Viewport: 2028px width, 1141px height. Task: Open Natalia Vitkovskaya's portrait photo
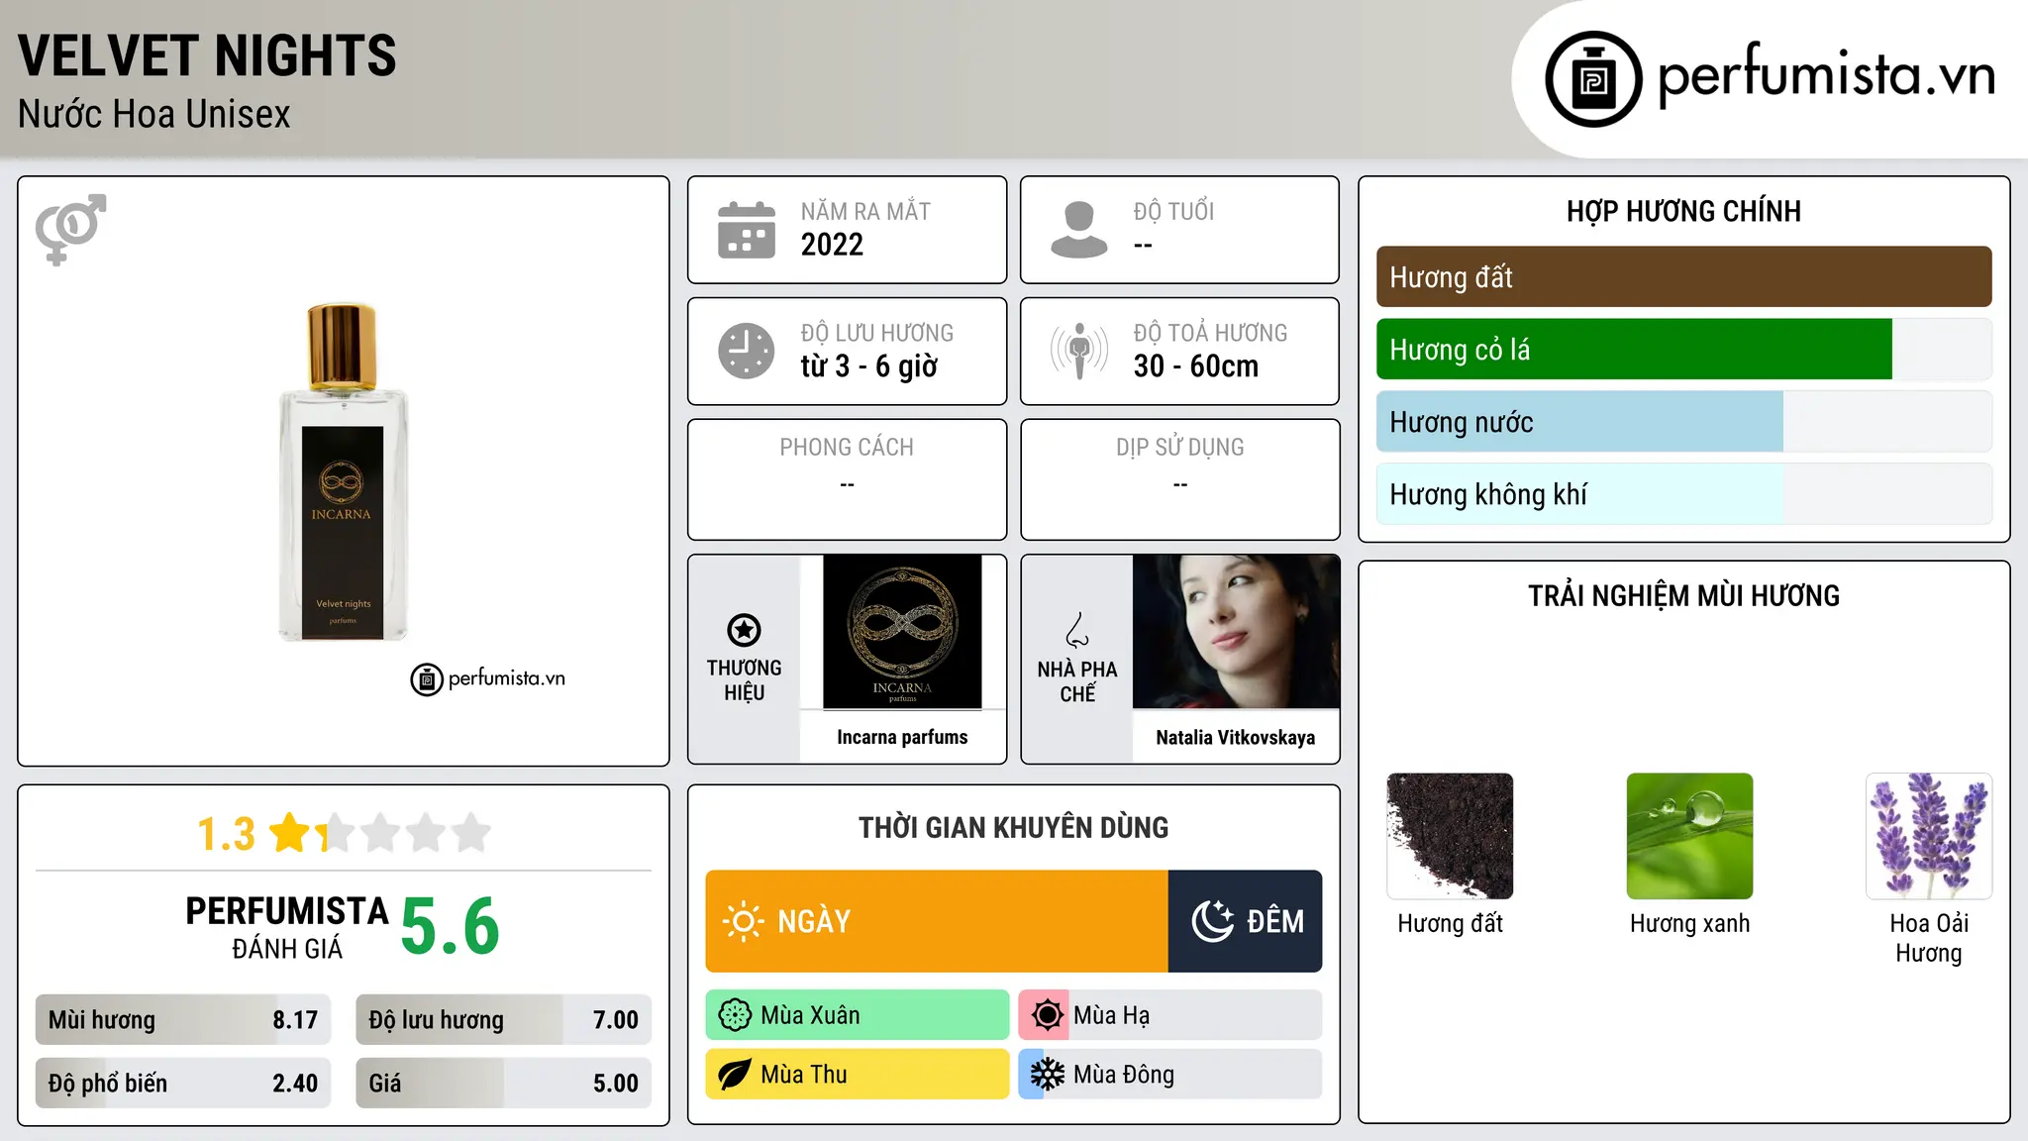[1236, 632]
